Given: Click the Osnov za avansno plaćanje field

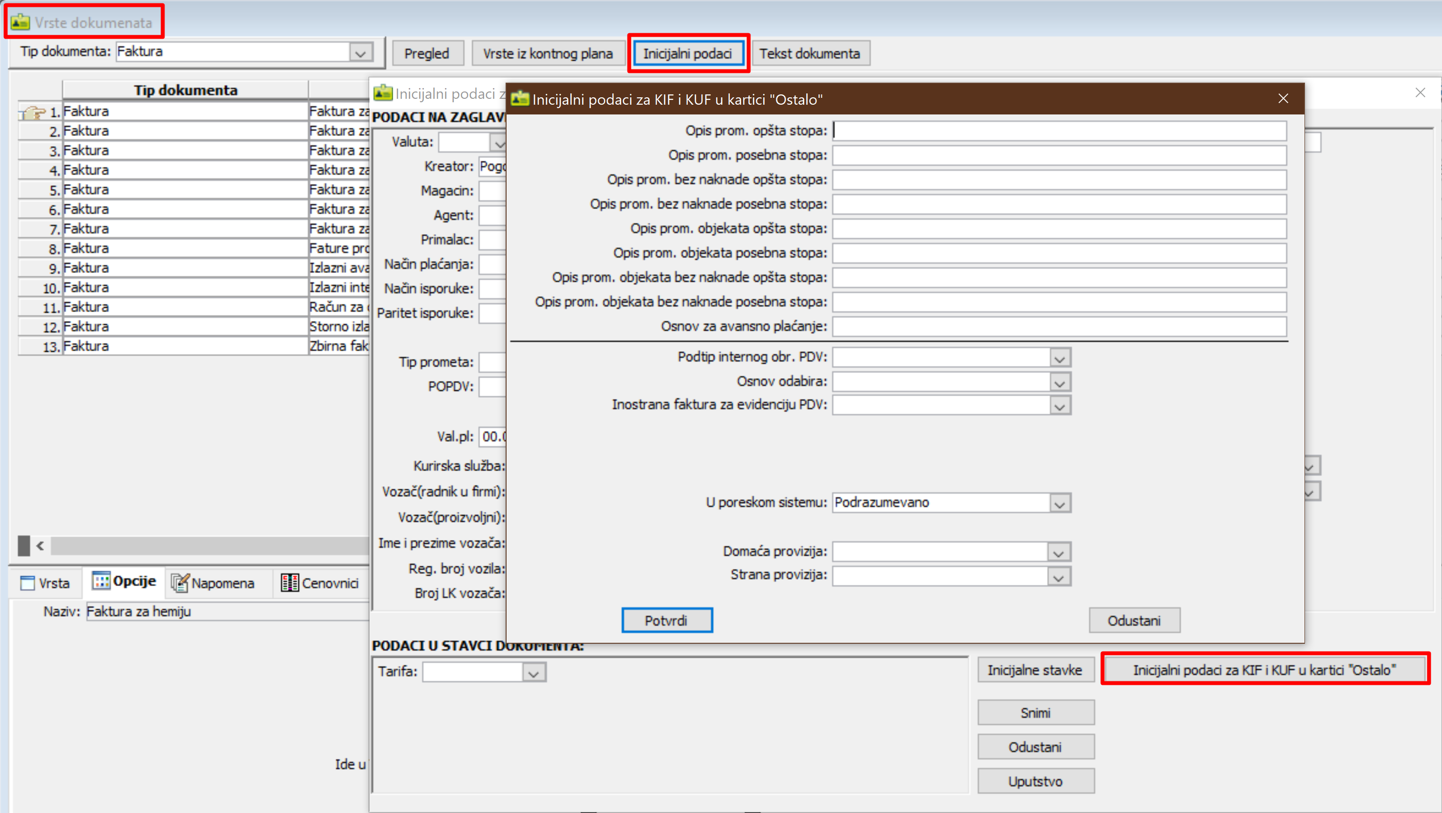Looking at the screenshot, I should (x=1059, y=326).
